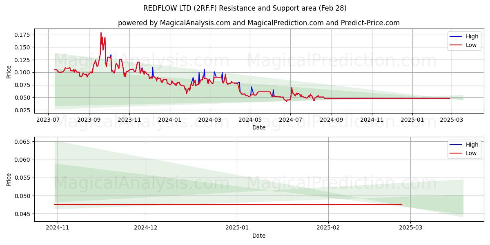Click the 2024-01 tick label on top chart
This screenshot has height=245, width=490.
coord(169,120)
